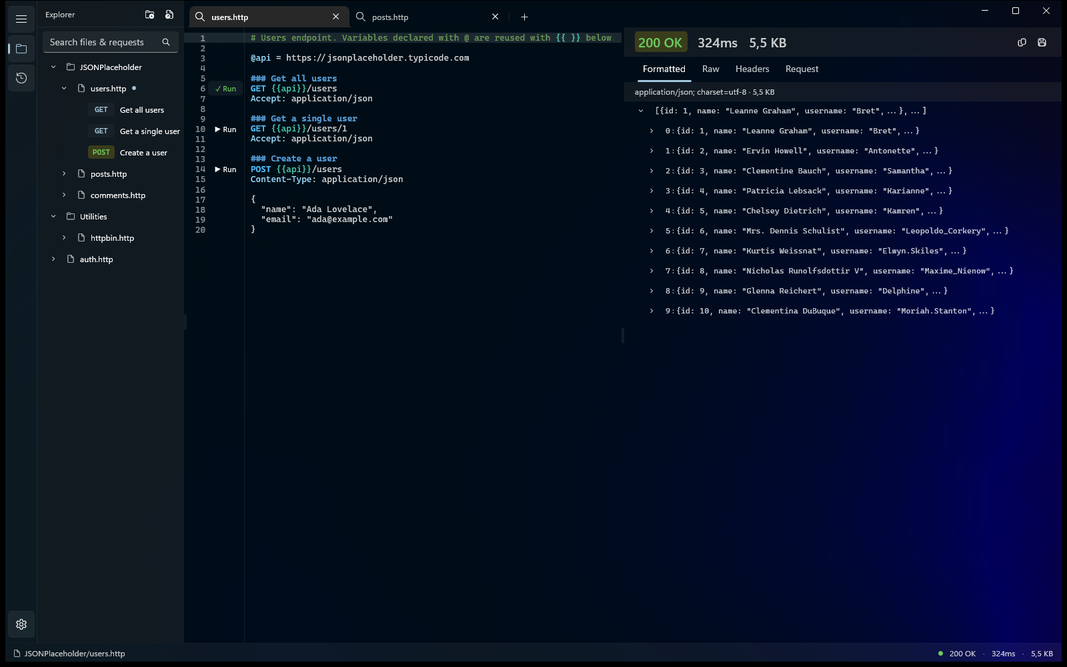Collapse the Utilities folder
Image resolution: width=1067 pixels, height=667 pixels.
53,216
